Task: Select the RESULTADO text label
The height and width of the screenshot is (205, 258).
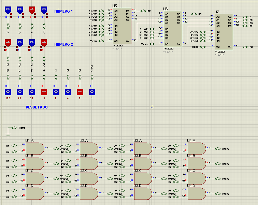Action: pyautogui.click(x=37, y=107)
